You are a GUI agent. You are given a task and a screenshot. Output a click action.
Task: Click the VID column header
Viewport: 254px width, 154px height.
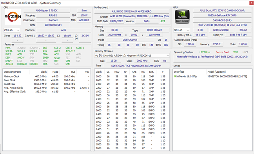[87, 72]
